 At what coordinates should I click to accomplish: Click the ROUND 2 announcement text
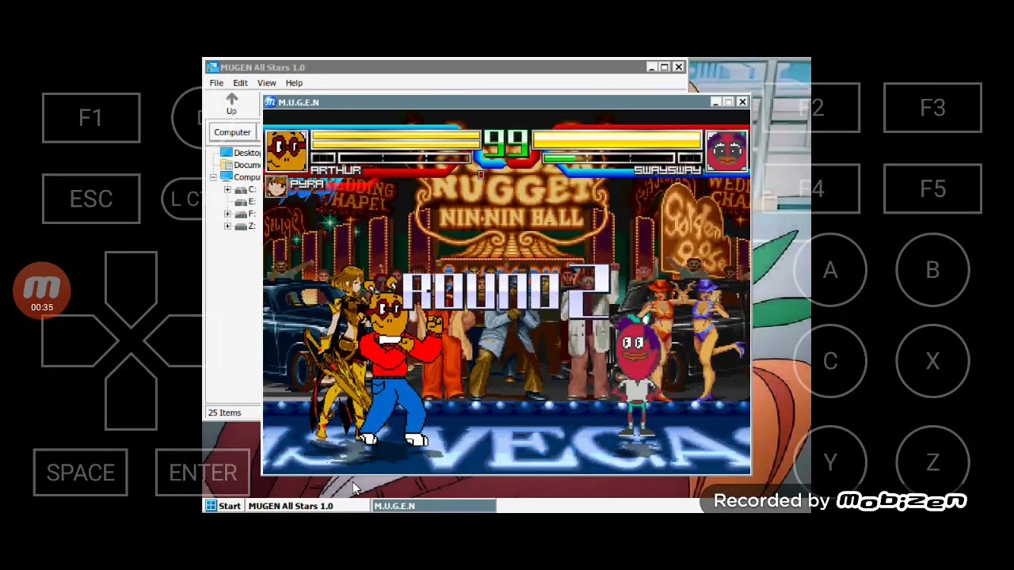coord(505,291)
